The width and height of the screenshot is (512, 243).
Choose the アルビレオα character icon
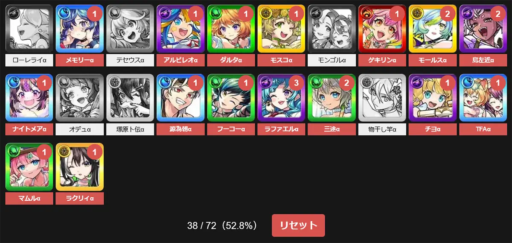tap(180, 29)
